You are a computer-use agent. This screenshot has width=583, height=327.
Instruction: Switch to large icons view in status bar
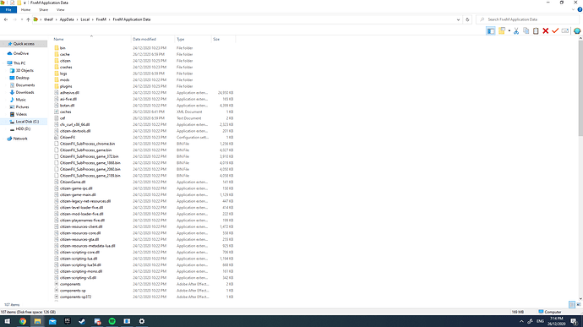point(579,305)
